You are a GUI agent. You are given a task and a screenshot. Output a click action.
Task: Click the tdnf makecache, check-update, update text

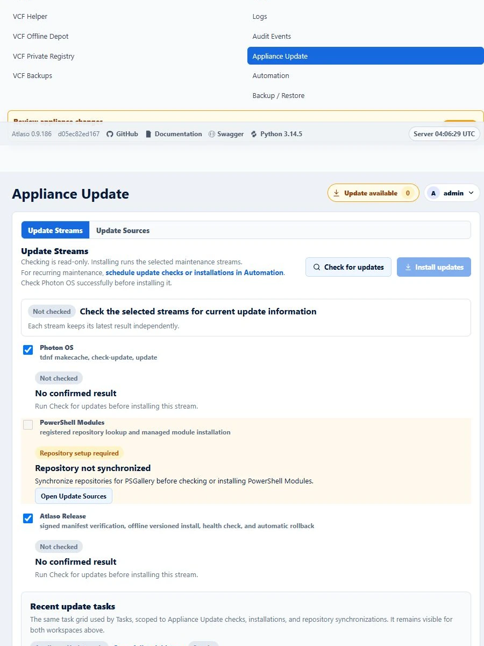tap(98, 357)
